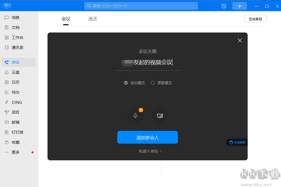Viewport: 281px width, 187px height.
Task: Click the history clock icon in title bar
Action: point(224,6)
